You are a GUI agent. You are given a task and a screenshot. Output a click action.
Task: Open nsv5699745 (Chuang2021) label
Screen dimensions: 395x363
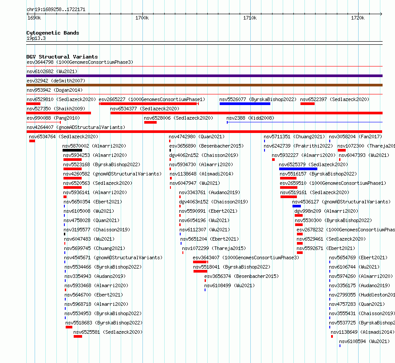coord(95,248)
